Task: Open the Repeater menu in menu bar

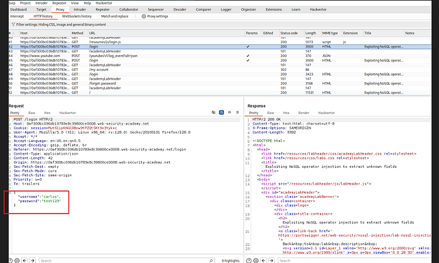Action: [60, 3]
